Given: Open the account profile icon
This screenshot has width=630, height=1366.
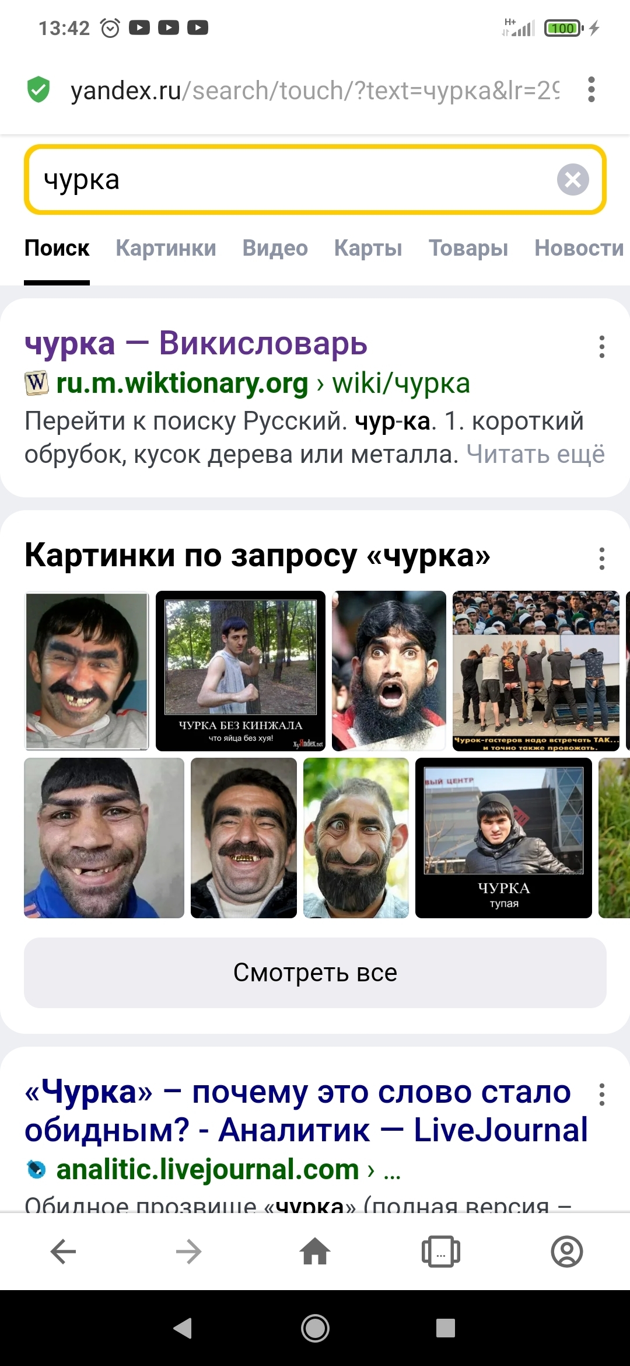Looking at the screenshot, I should (x=567, y=1252).
